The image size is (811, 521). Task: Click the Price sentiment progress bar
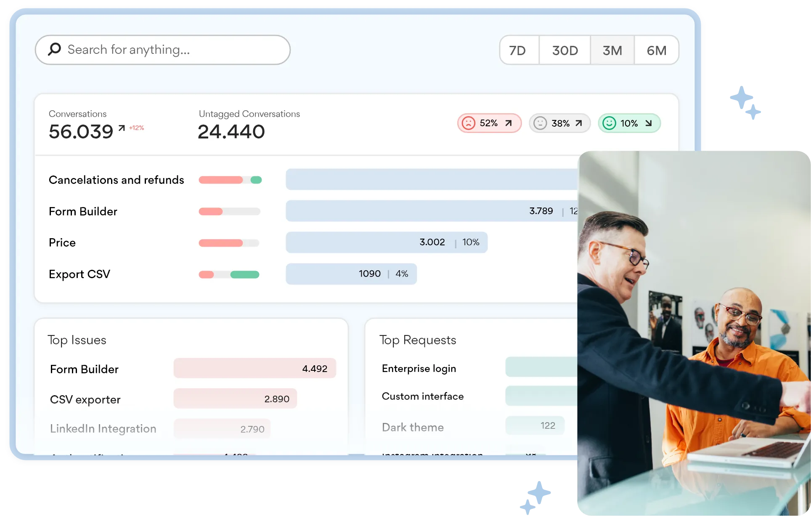[229, 243]
